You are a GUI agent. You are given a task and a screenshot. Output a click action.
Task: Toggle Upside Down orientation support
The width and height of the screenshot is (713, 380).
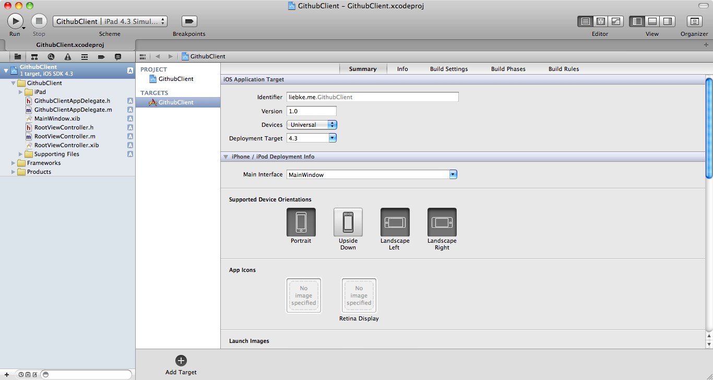pos(348,222)
